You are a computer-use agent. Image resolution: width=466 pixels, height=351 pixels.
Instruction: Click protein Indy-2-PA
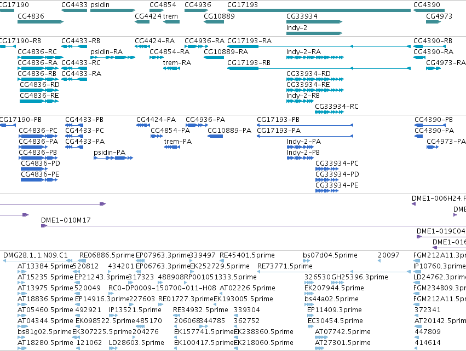[304, 142]
